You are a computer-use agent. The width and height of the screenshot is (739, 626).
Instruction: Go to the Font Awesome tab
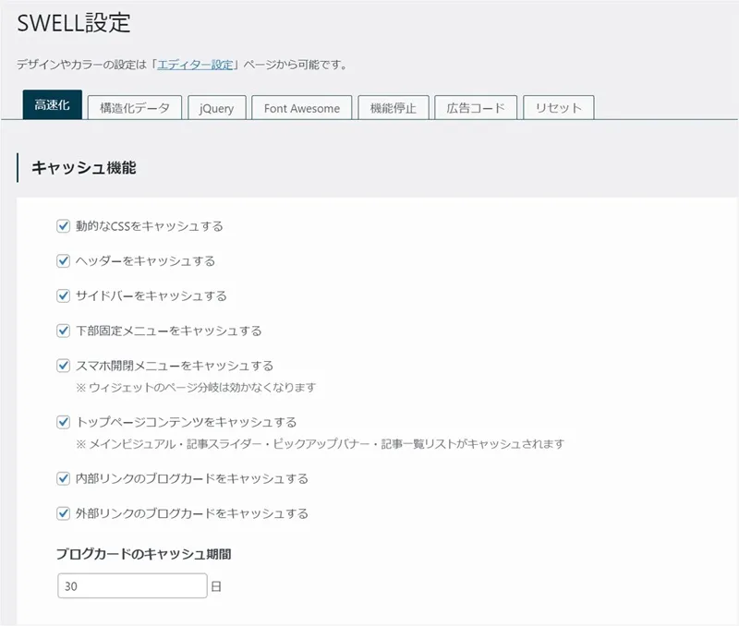301,108
